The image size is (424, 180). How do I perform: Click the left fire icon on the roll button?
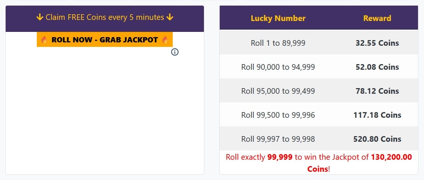pos(44,40)
